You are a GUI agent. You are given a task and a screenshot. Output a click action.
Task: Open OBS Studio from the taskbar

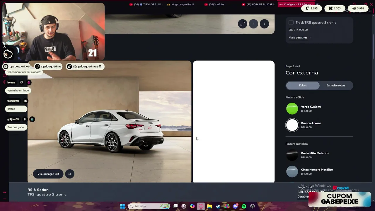pos(253,206)
